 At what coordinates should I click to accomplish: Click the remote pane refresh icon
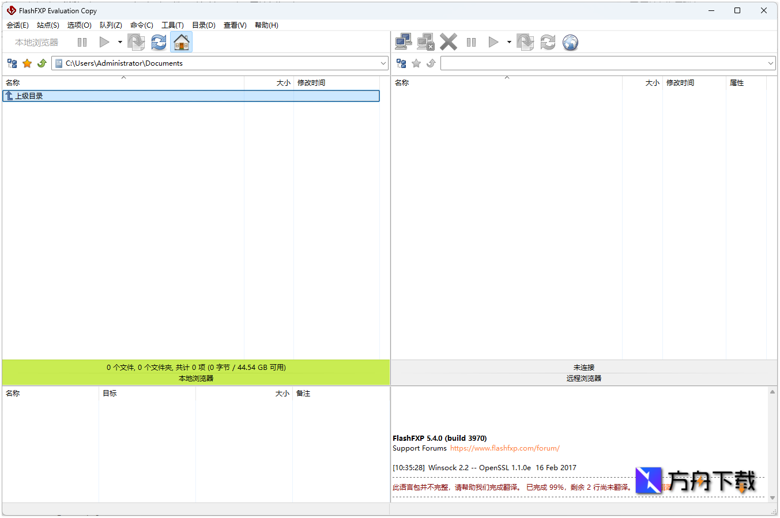548,42
